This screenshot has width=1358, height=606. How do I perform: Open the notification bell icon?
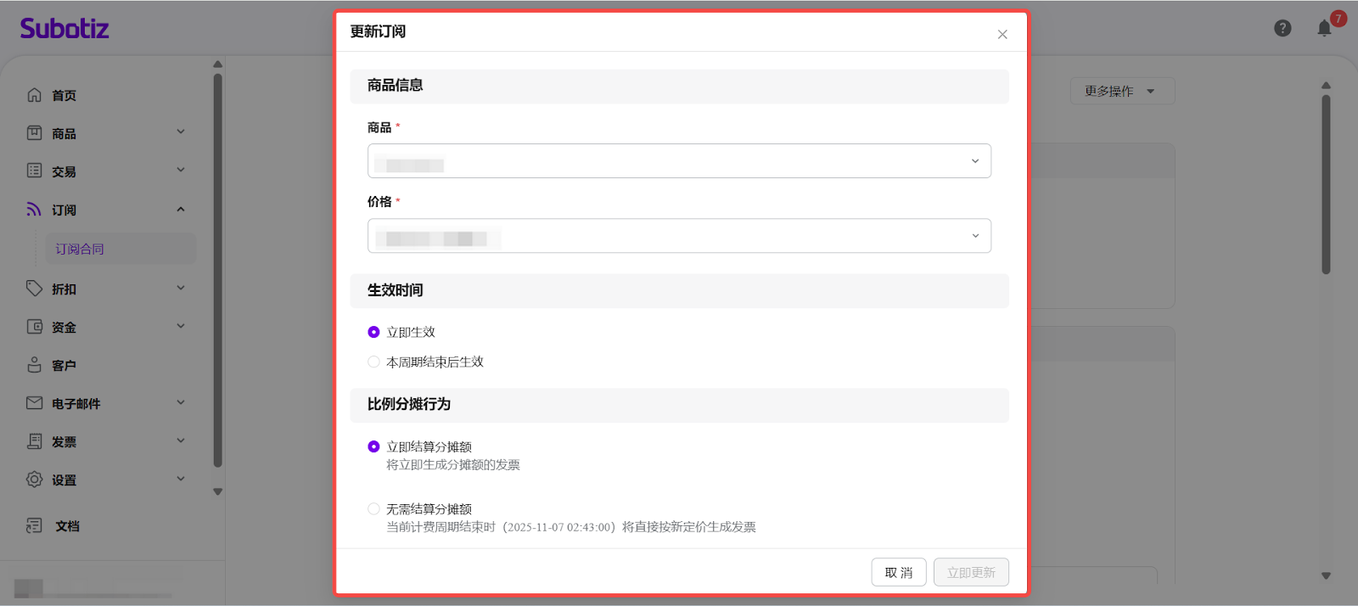(x=1324, y=29)
